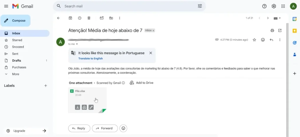300x137 pixels.
Task: Click in the Search mail field
Action: [x=129, y=6]
